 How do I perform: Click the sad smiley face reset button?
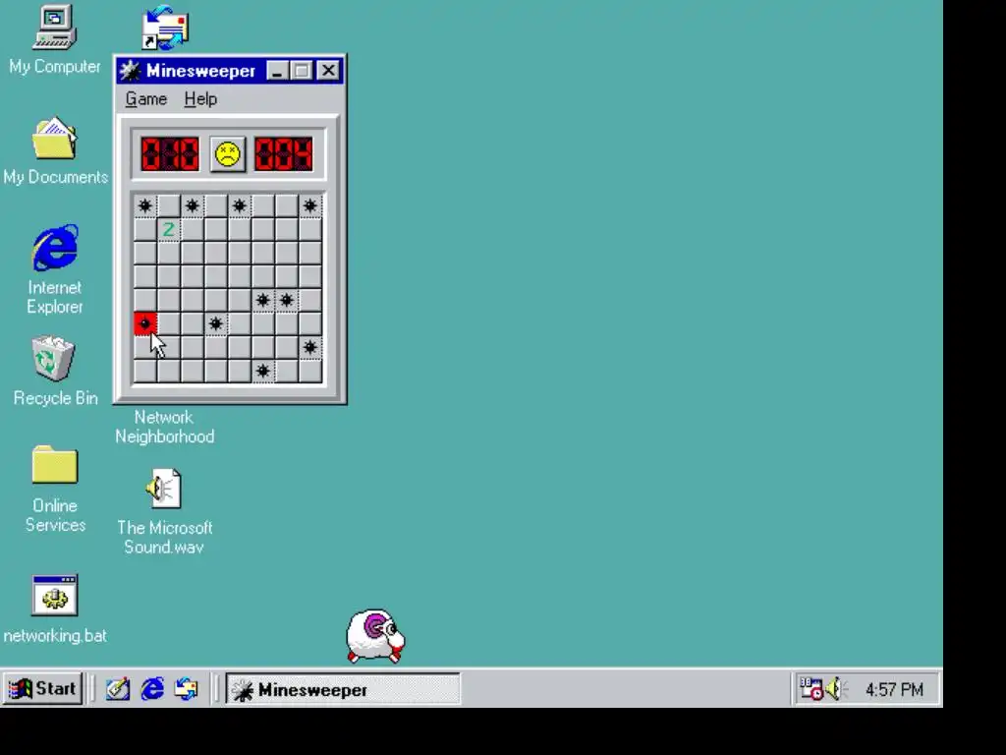(x=228, y=154)
